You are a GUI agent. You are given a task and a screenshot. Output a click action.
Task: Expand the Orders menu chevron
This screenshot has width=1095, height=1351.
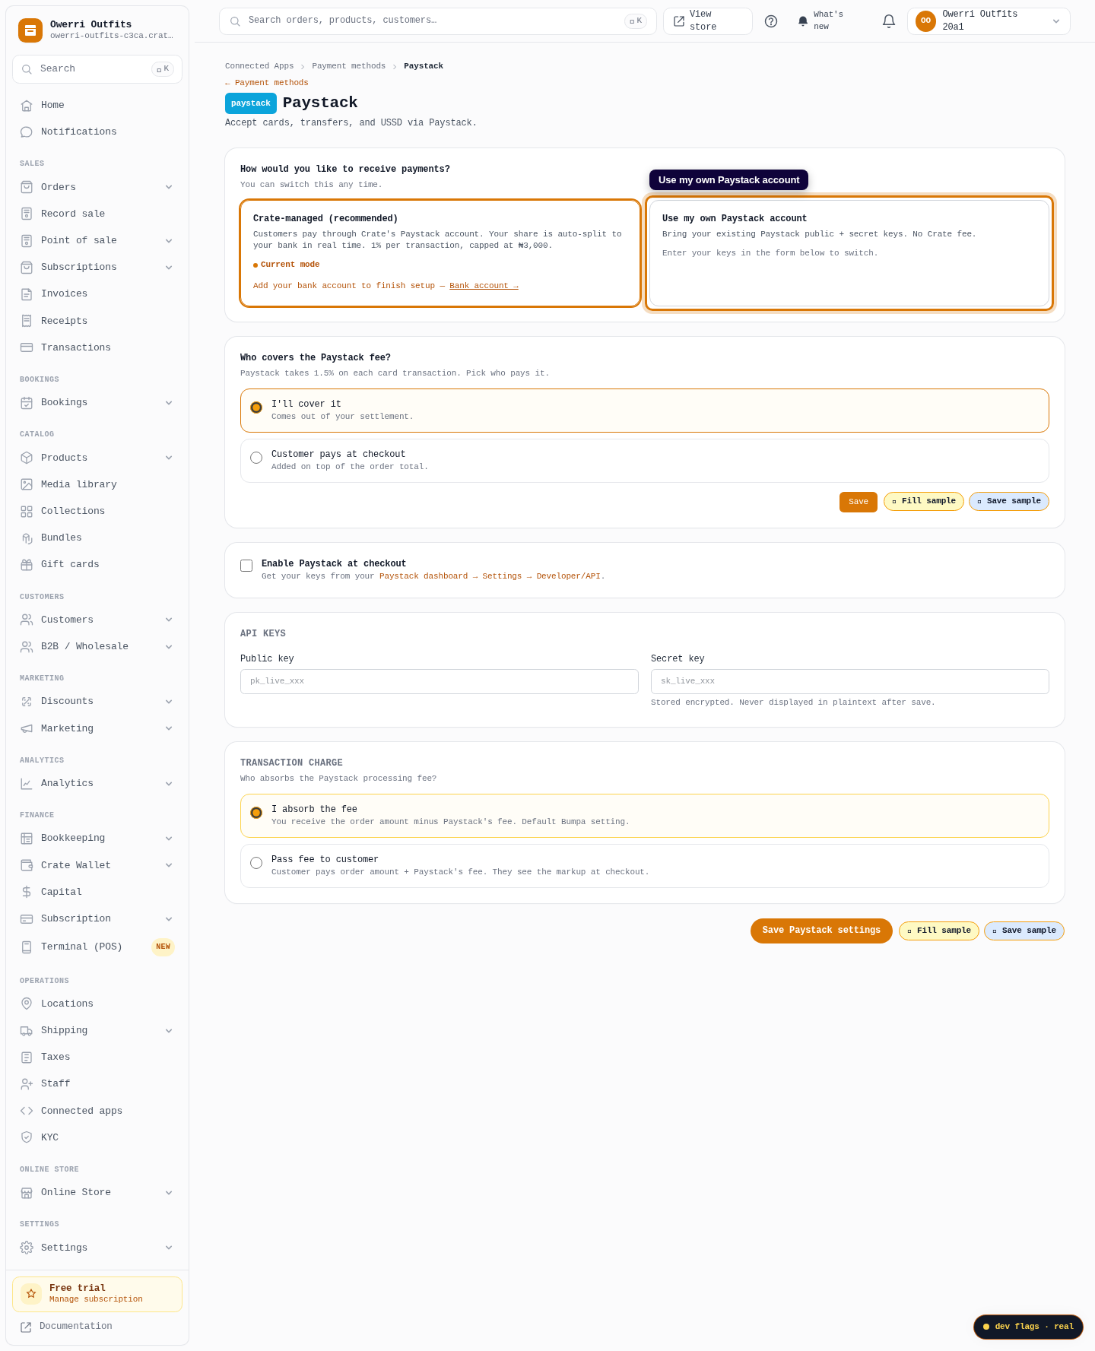click(x=169, y=187)
